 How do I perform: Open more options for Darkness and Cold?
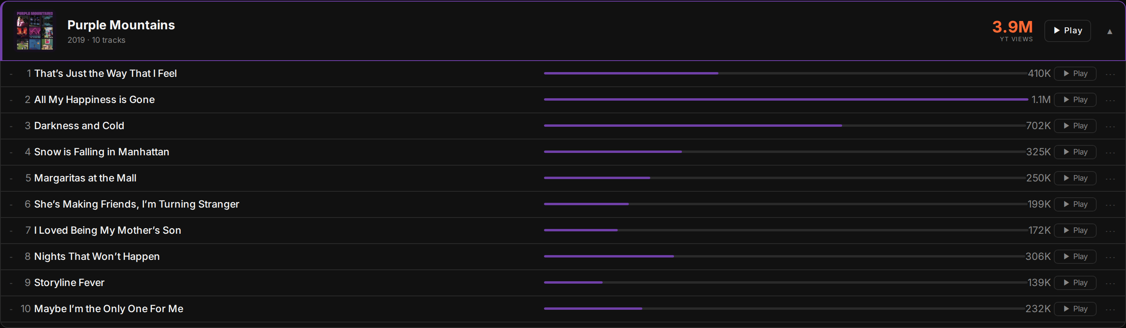pyautogui.click(x=1110, y=126)
